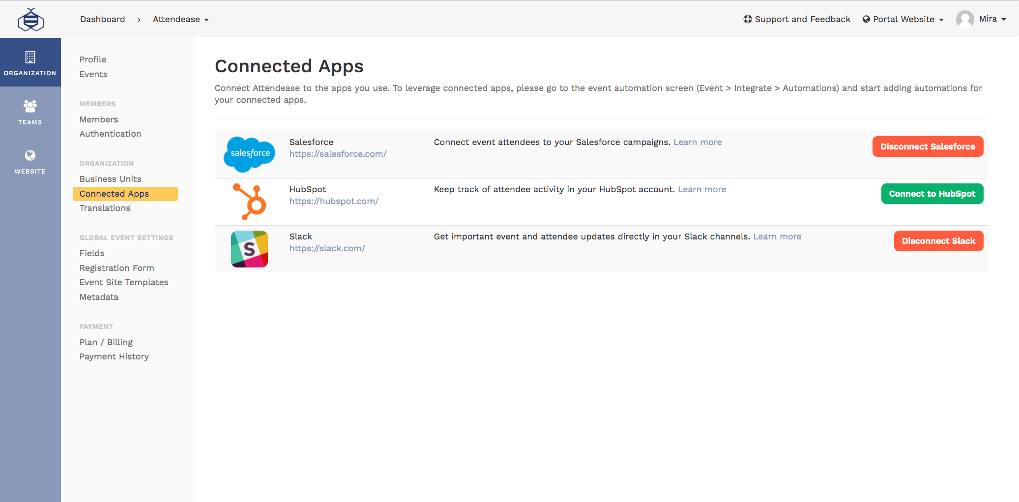Viewport: 1019px width, 502px height.
Task: Open Members page
Action: [x=99, y=119]
